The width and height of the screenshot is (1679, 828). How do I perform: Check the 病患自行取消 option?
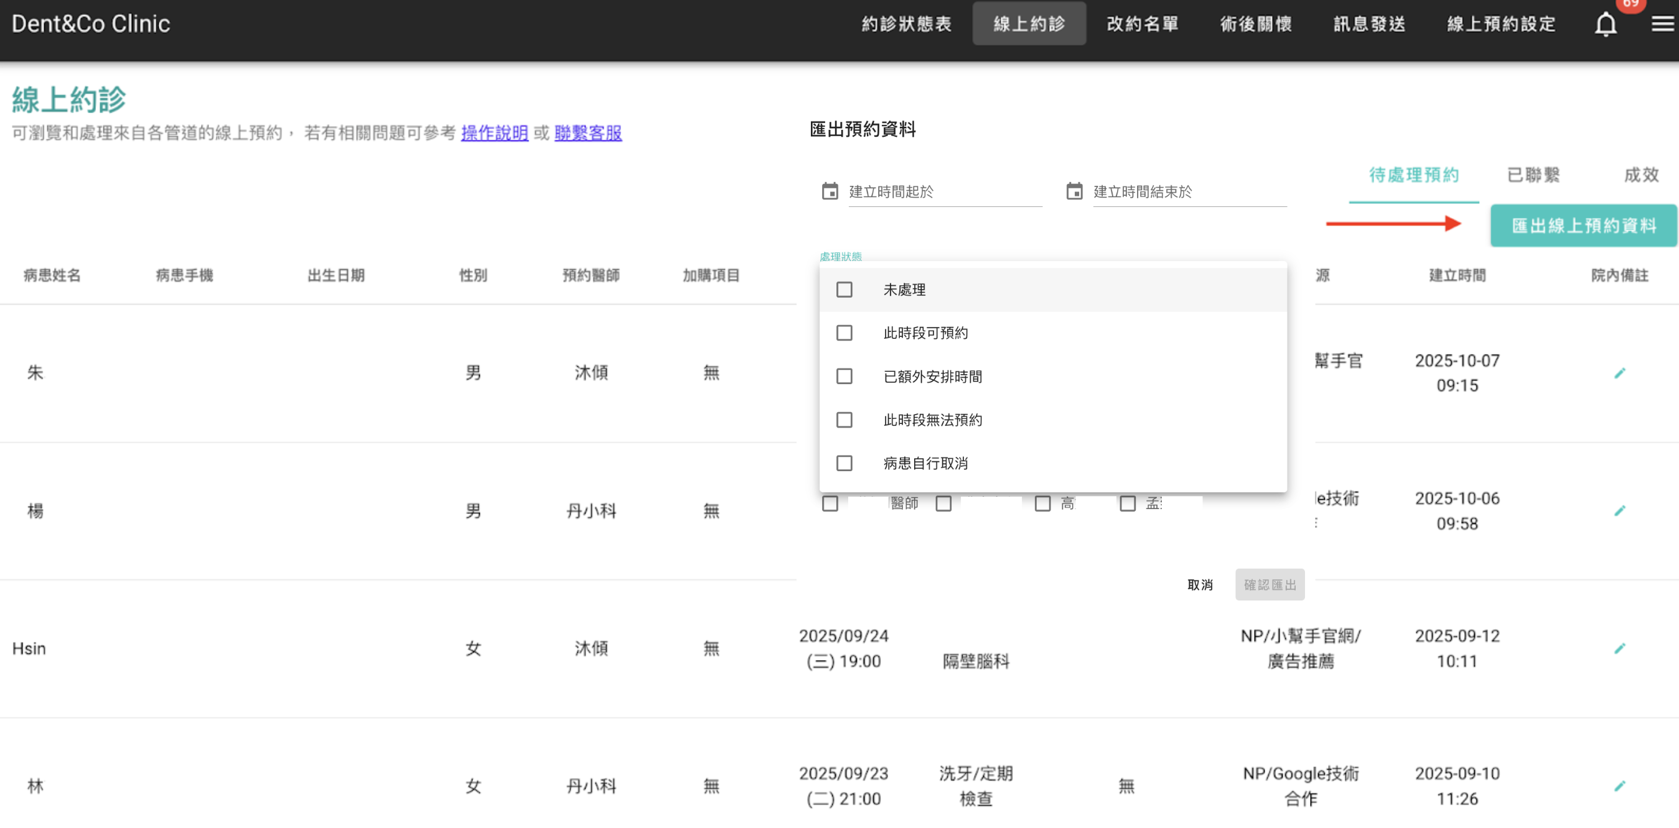coord(844,463)
